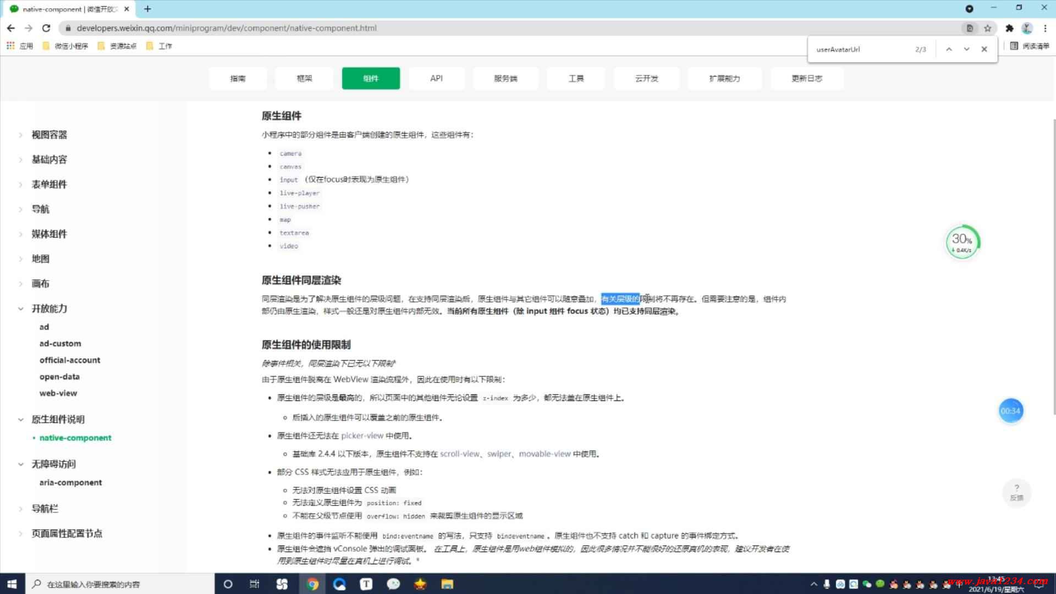Expand the 基础内容 sidebar section
The image size is (1056, 594).
tap(49, 159)
